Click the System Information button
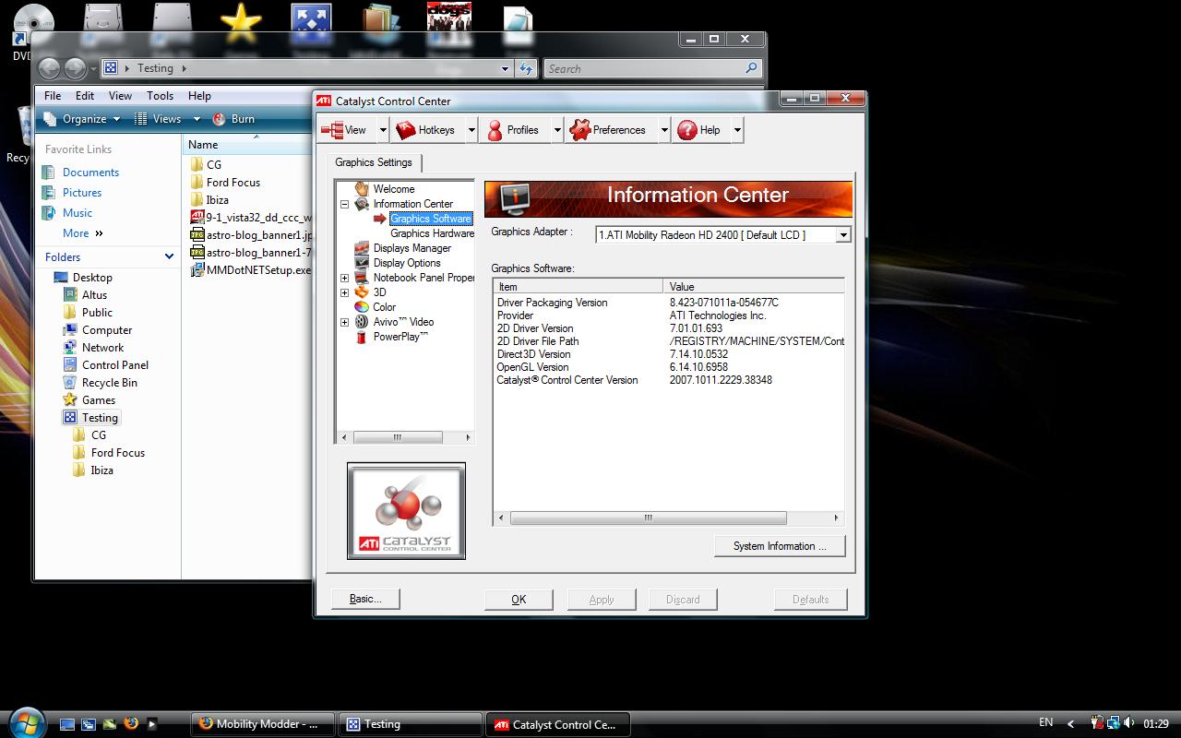1181x738 pixels. click(x=780, y=546)
